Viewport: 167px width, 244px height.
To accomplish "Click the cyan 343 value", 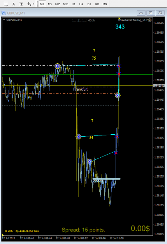I will click(120, 27).
